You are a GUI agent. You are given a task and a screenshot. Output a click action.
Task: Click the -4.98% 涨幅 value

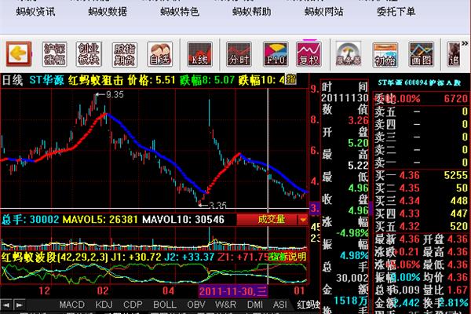(x=352, y=233)
